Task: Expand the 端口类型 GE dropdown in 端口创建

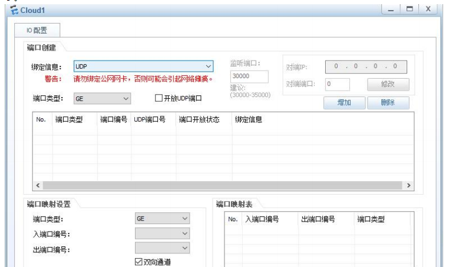Action: click(102, 99)
